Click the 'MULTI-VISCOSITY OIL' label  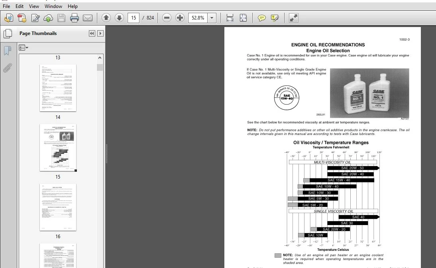click(x=332, y=162)
